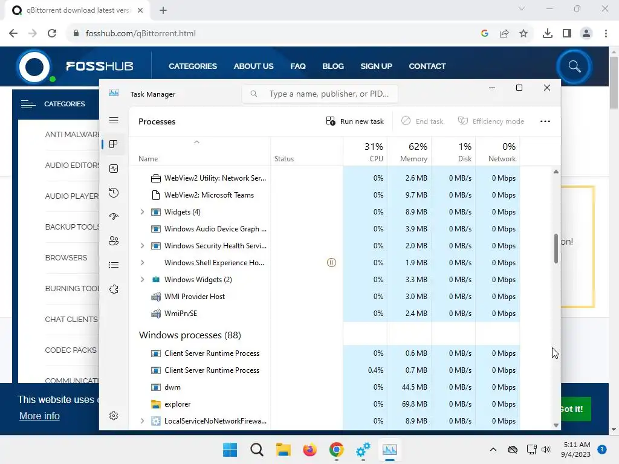Screen dimensions: 619x464
Task: Open FossHub ABOUT US page
Action: pyautogui.click(x=253, y=66)
